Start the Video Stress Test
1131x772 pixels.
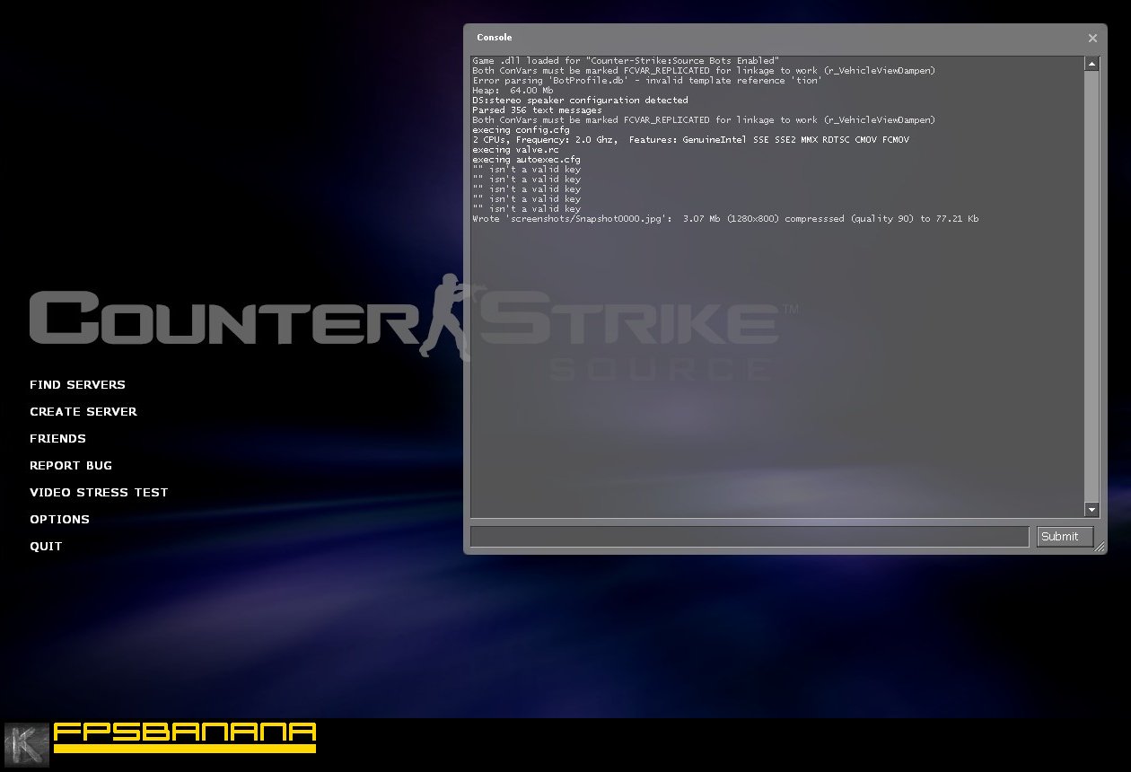[99, 493]
